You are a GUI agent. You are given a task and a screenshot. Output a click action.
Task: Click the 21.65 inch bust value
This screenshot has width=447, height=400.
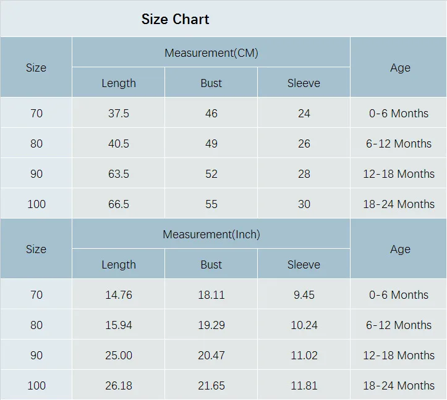211,386
